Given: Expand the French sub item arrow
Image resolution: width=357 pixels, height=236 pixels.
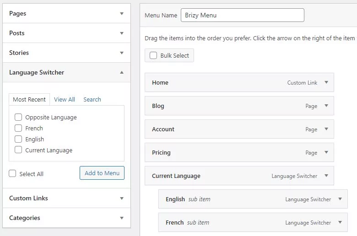Looking at the screenshot, I should pos(340,222).
